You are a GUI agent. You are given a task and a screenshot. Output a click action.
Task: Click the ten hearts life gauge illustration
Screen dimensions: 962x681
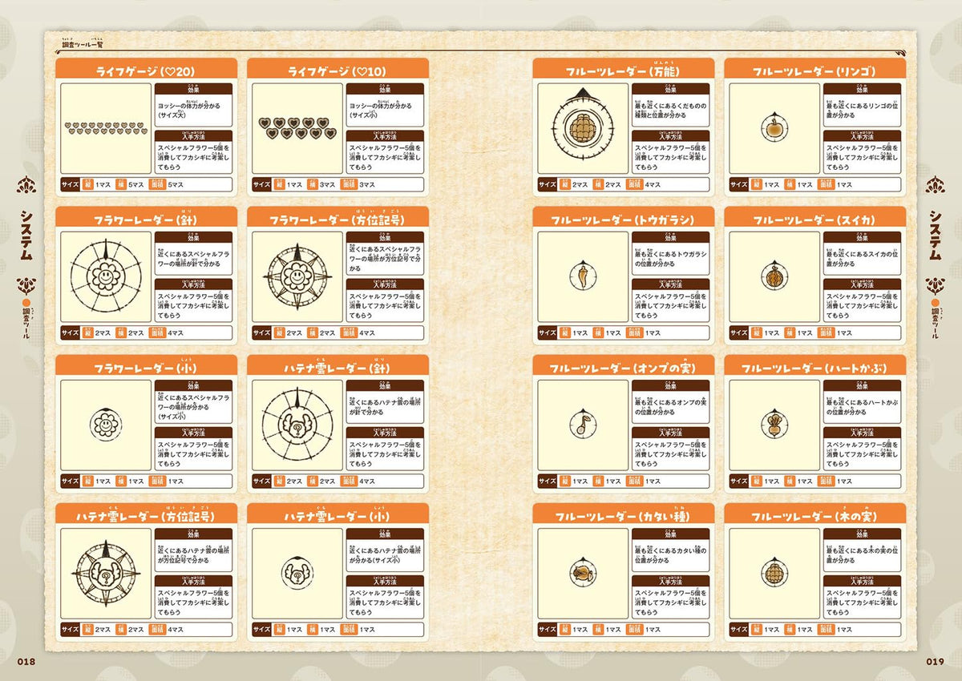point(298,127)
